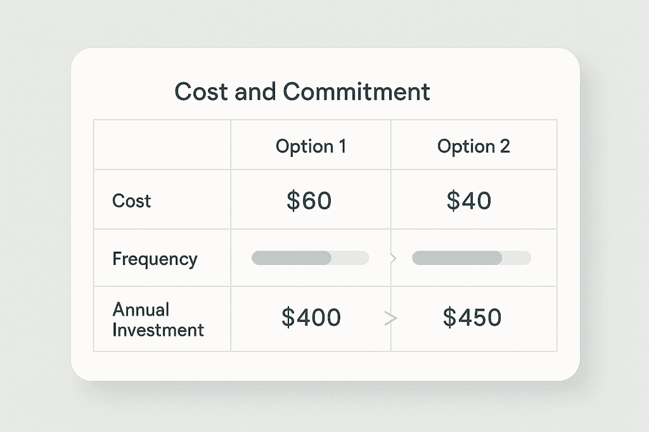Click the filled part of Option 1's bar
The height and width of the screenshot is (432, 649).
point(291,257)
